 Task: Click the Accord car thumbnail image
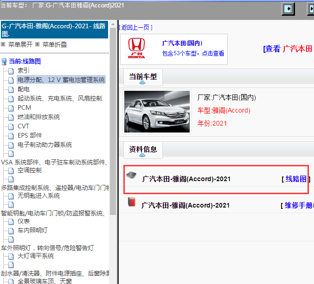[157, 112]
